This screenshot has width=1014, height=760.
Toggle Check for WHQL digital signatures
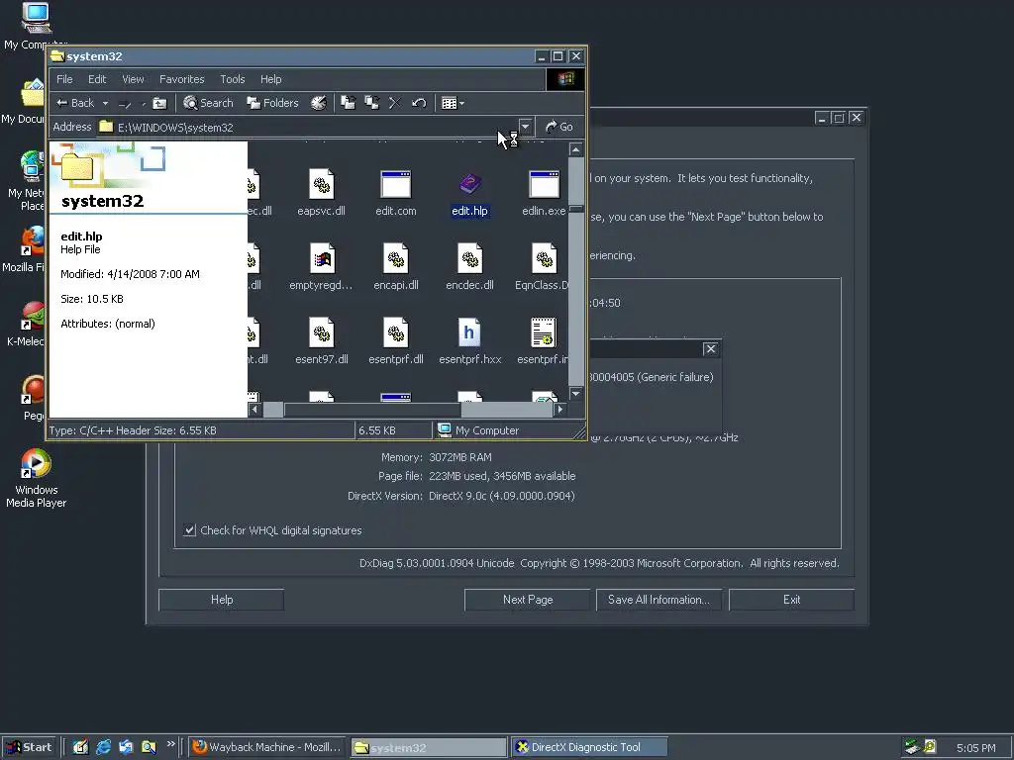click(x=189, y=530)
